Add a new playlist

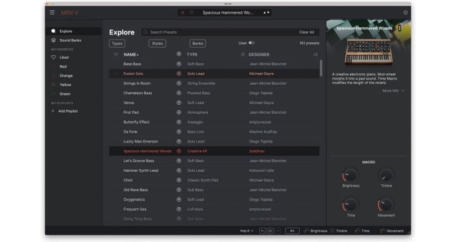click(64, 111)
